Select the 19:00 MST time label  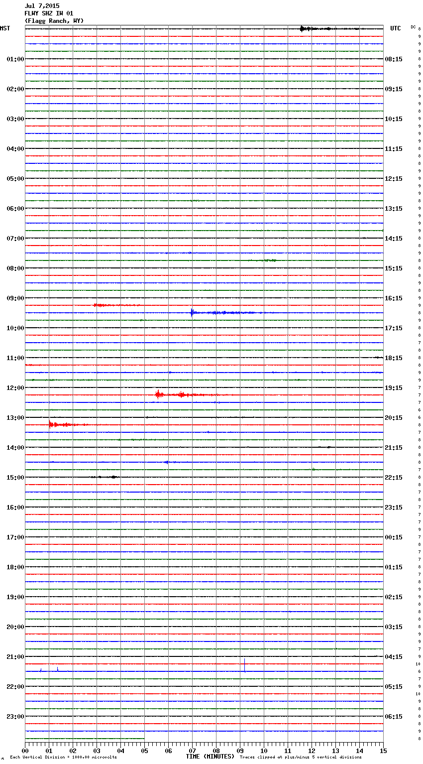coord(15,597)
